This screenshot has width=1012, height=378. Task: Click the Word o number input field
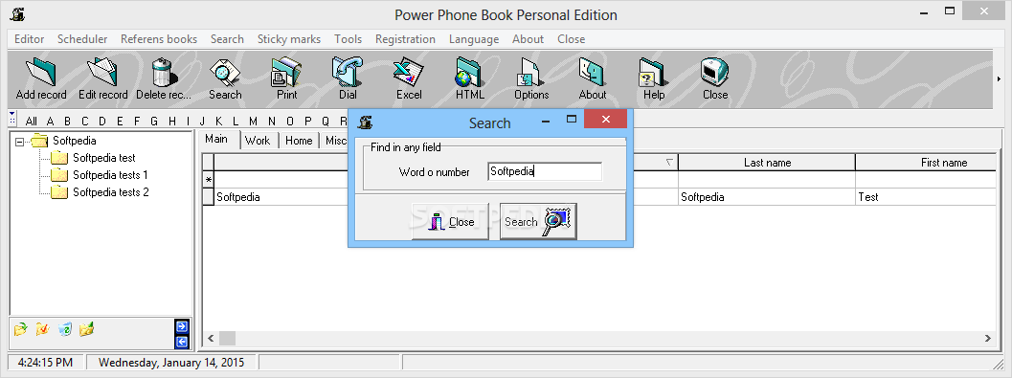(x=545, y=171)
